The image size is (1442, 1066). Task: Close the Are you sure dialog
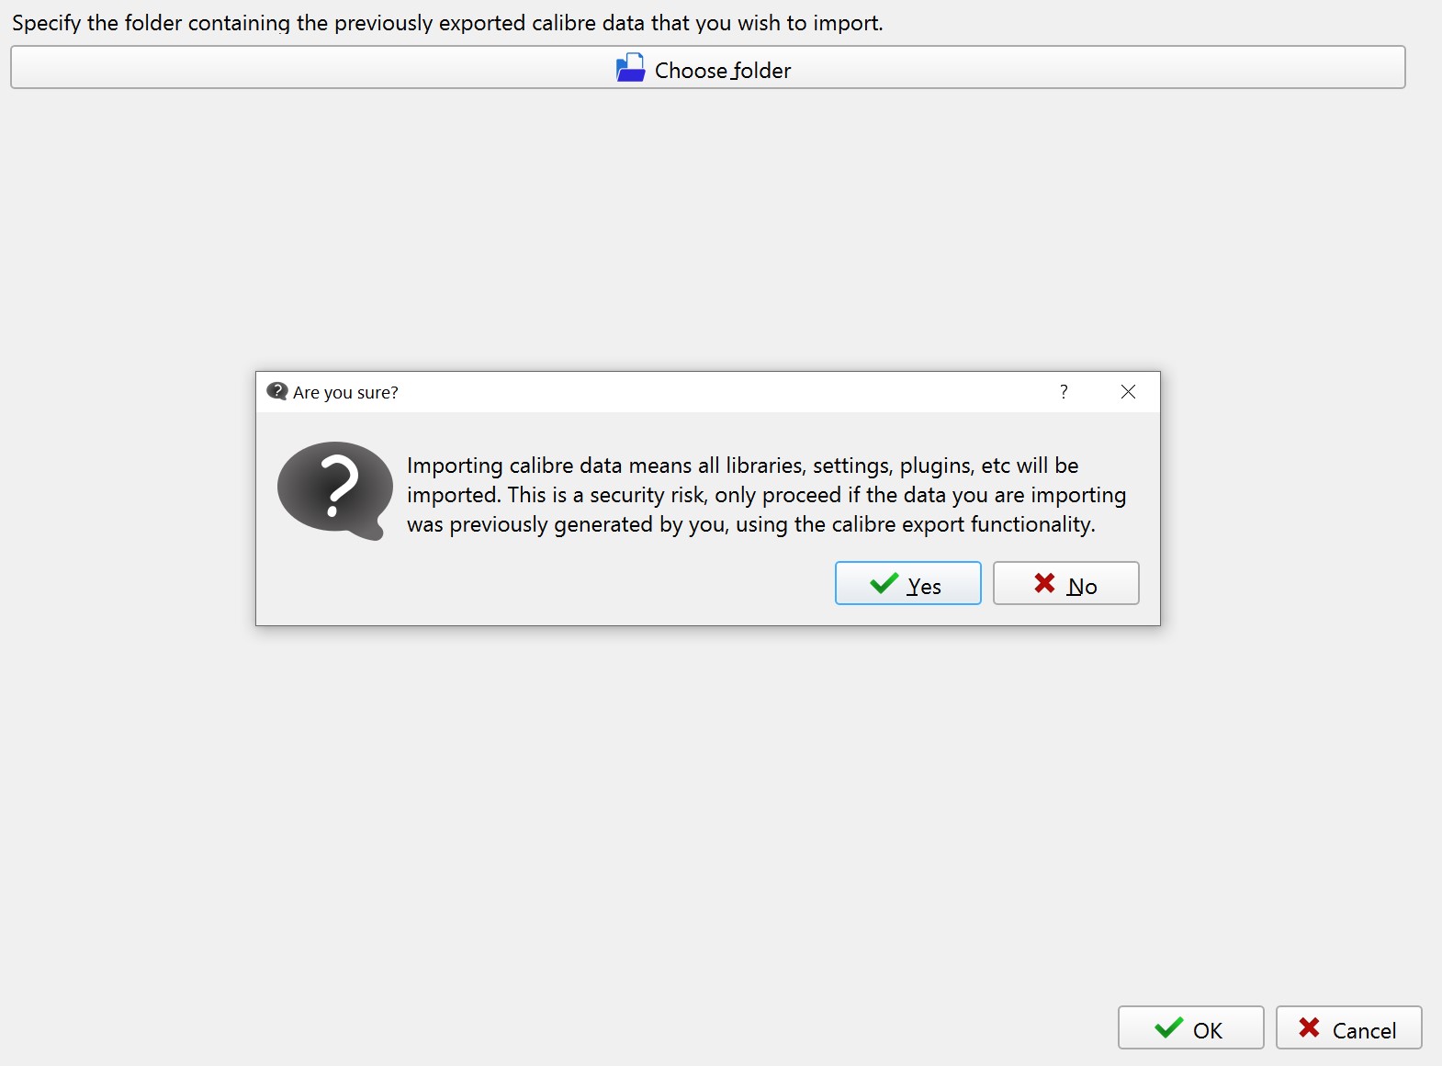point(1128,392)
